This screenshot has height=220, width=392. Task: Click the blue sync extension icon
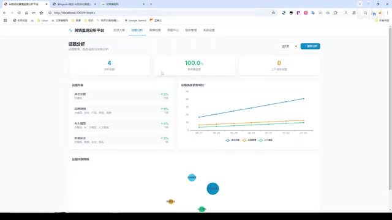(284, 13)
